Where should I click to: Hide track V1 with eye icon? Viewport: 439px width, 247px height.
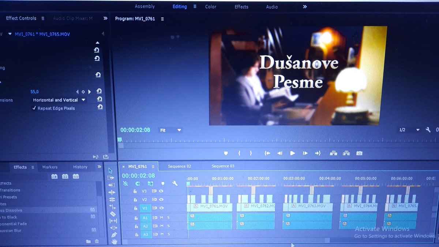coord(161,208)
